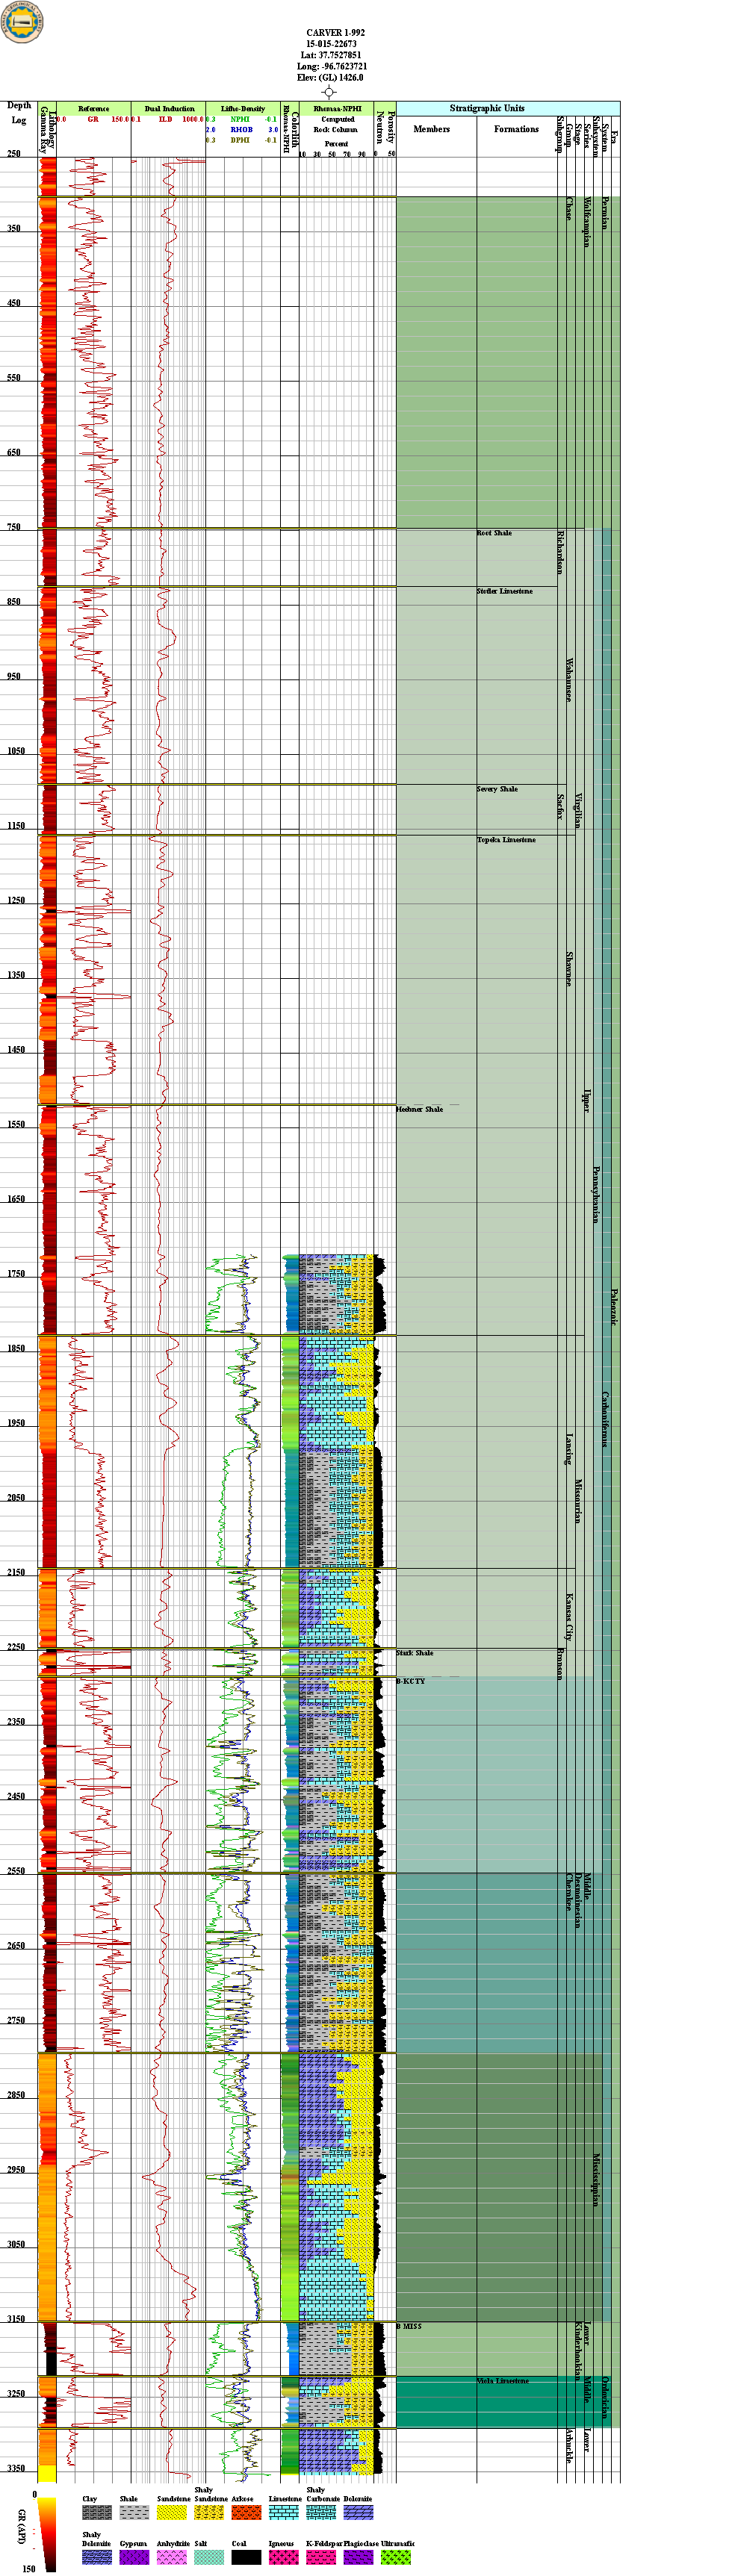This screenshot has height=2576, width=732.
Task: Click the 'Stotler Limestone' formation label
Action: [x=505, y=591]
